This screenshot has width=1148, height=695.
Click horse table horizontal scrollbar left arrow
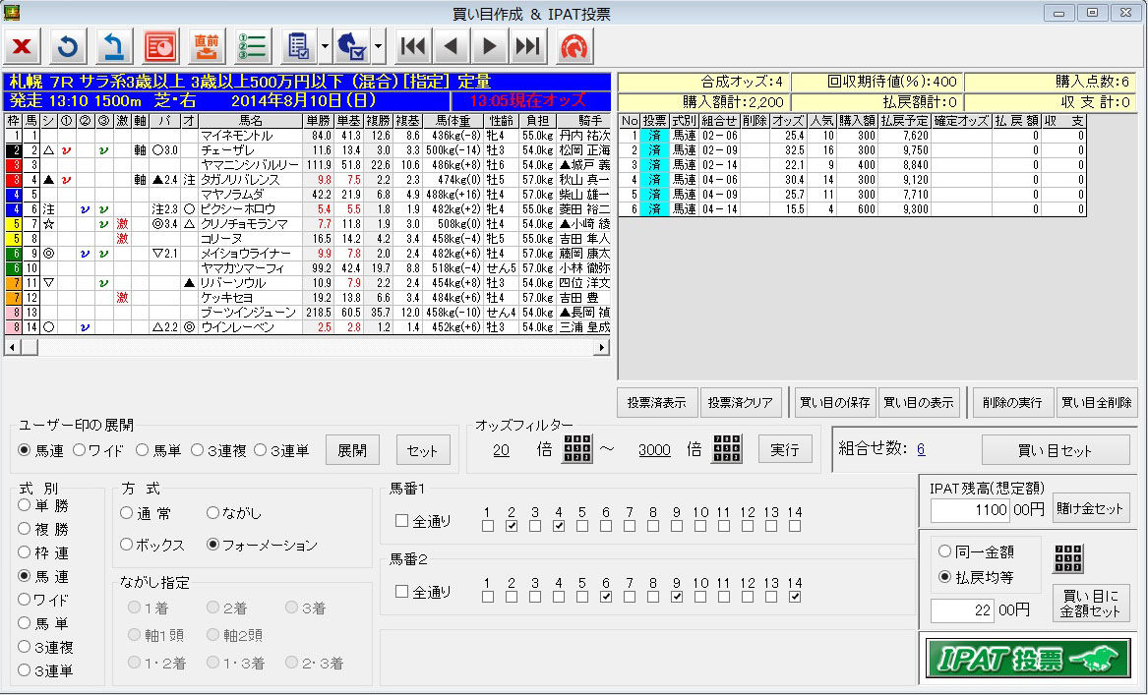(12, 347)
